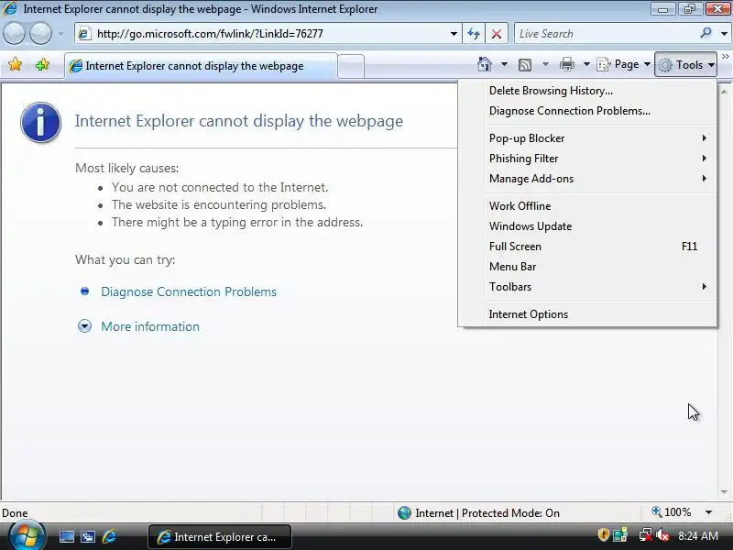
Task: Toggle Menu Bar in Tools menu
Action: pyautogui.click(x=587, y=267)
